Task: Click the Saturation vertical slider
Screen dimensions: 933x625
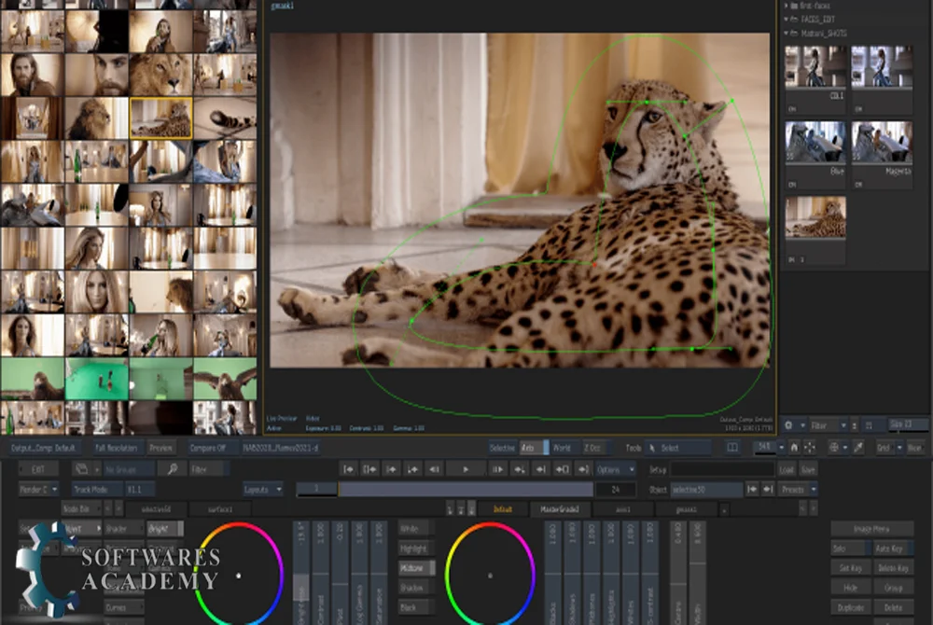Action: coord(379,574)
